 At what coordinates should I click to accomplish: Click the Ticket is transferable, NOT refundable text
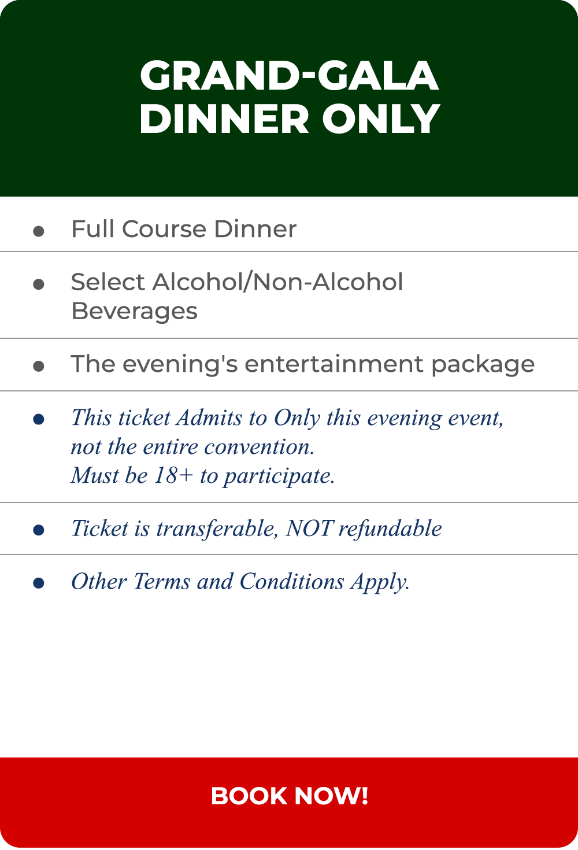coord(256,529)
